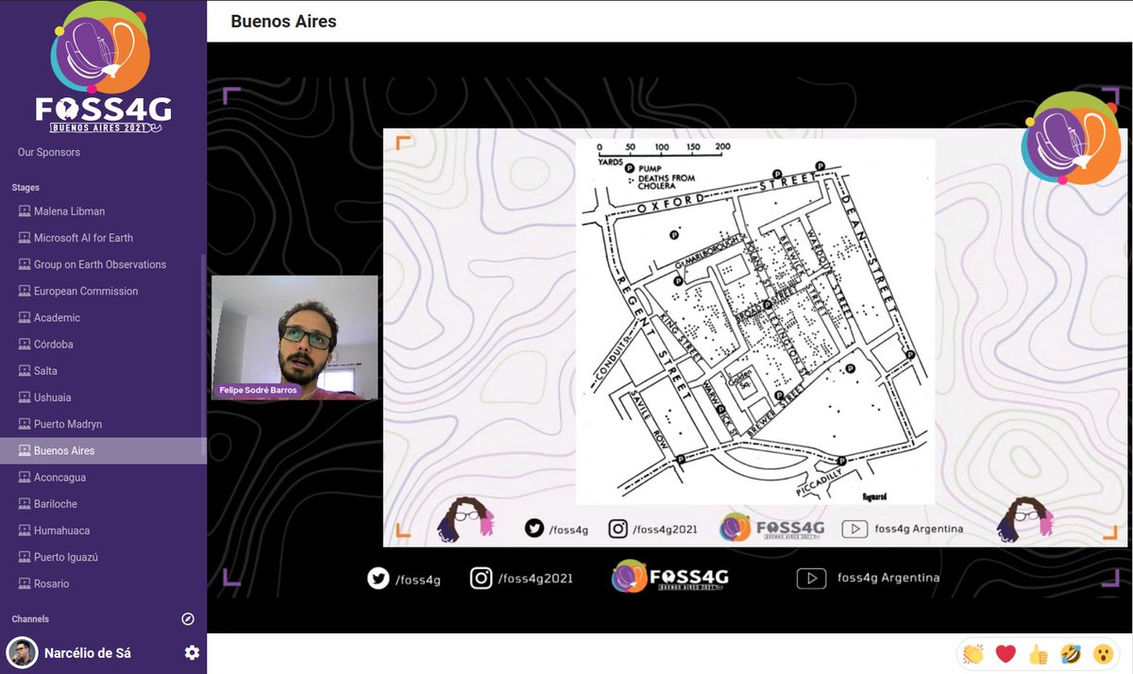This screenshot has width=1133, height=674.
Task: Open the Channels explore compass icon
Action: tap(188, 619)
